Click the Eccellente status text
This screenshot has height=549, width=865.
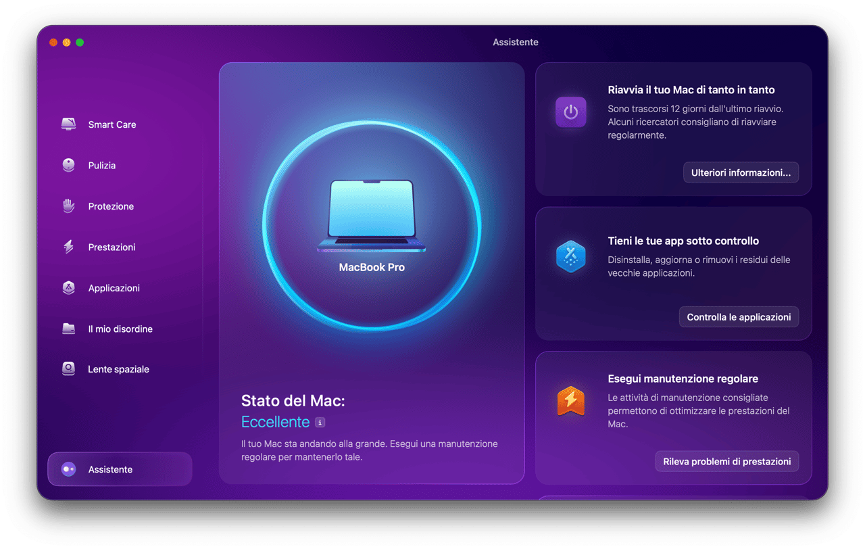coord(275,422)
